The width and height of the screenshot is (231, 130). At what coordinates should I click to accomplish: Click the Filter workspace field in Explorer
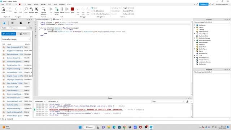pyautogui.click(x=212, y=22)
